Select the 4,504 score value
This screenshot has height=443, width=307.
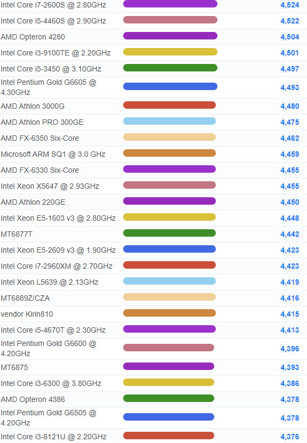point(289,37)
